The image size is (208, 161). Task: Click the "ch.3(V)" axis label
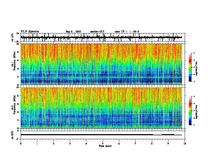13,135
